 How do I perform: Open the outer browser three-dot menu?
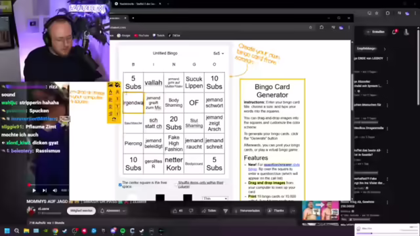(x=415, y=13)
